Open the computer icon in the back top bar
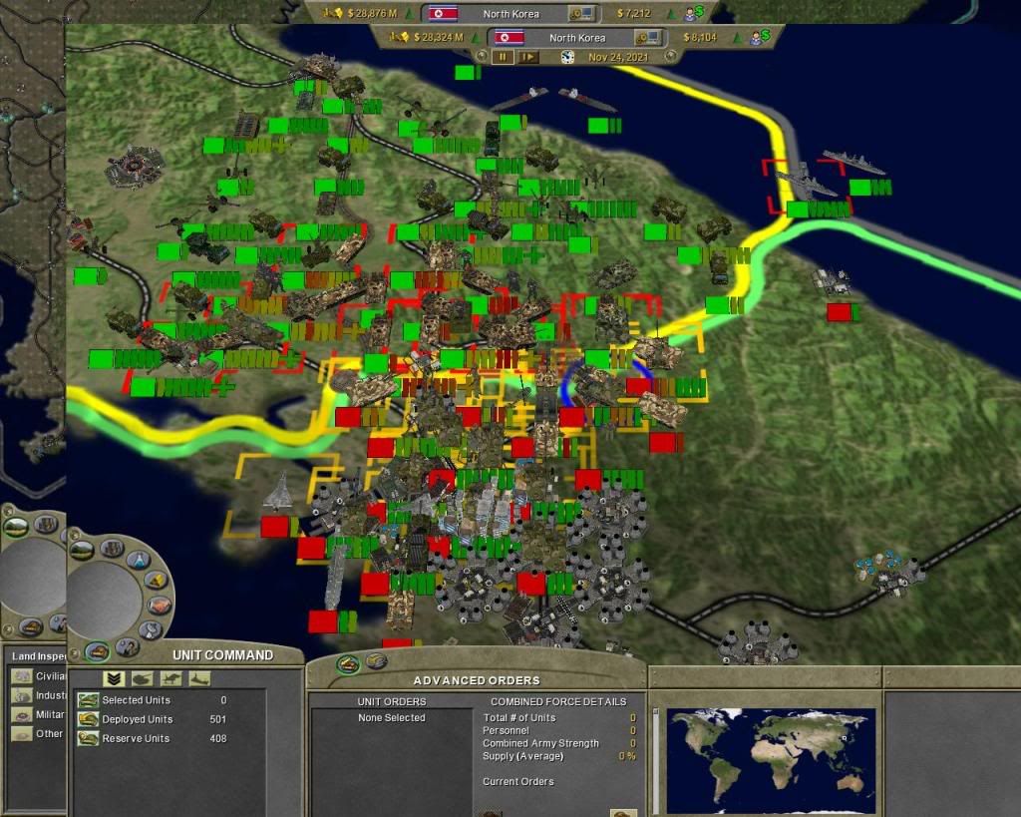Screen dimensions: 1021x817 (x=581, y=13)
